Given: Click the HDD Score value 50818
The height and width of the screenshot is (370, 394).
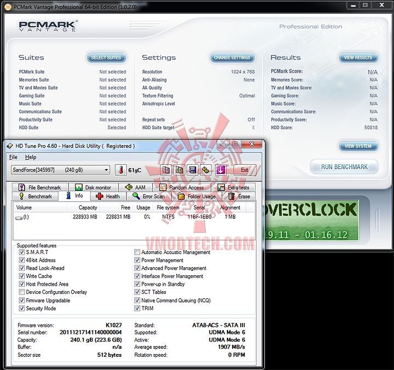Looking at the screenshot, I should tap(371, 128).
